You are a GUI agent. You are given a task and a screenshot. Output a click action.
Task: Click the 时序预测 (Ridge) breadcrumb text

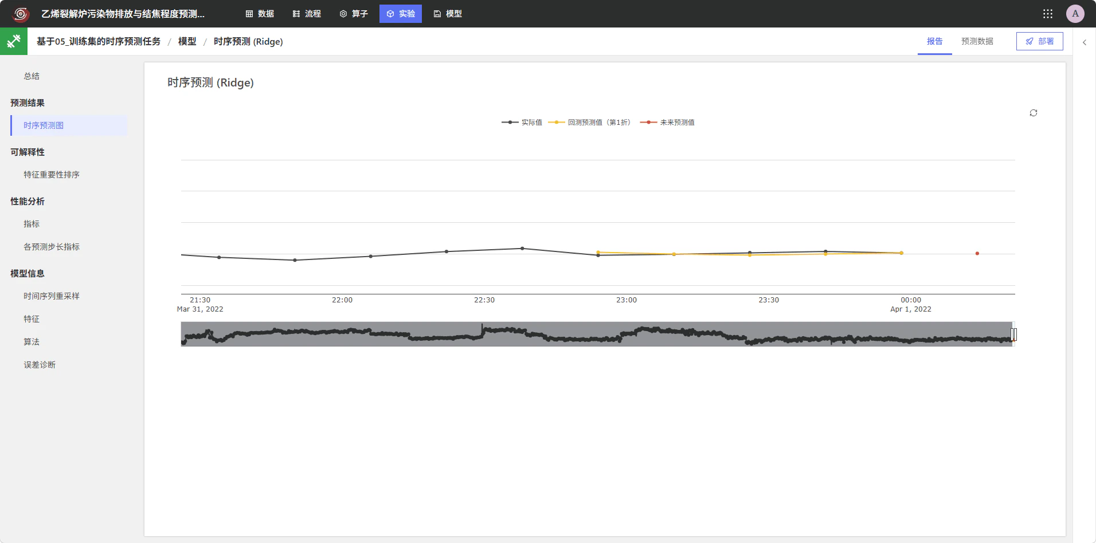pyautogui.click(x=248, y=41)
